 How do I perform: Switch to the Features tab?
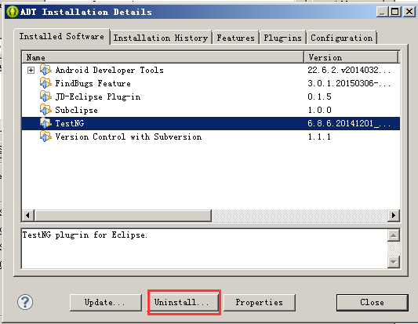[x=235, y=38]
